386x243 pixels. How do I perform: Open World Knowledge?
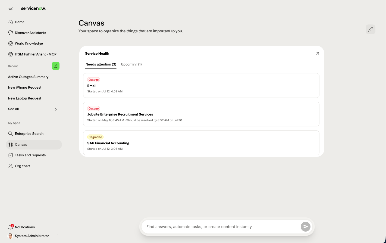[34, 43]
